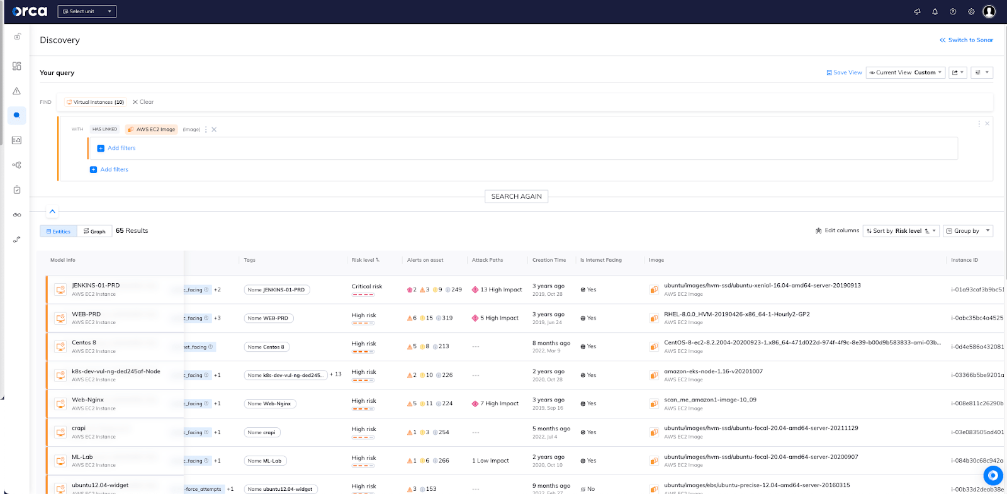Viewport: 1007px width, 494px height.
Task: Open the dashboard grid icon in sidebar
Action: point(17,66)
